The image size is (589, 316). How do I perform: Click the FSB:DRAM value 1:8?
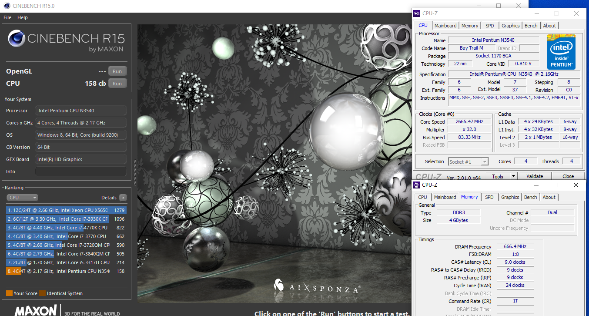(515, 255)
